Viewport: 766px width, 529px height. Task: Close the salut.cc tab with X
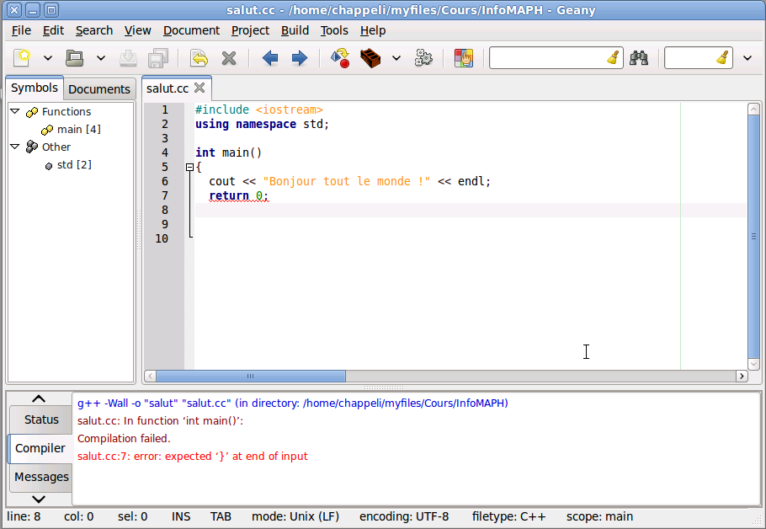point(199,88)
